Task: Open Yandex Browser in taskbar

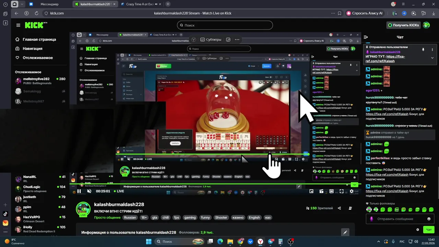Action: click(x=261, y=242)
